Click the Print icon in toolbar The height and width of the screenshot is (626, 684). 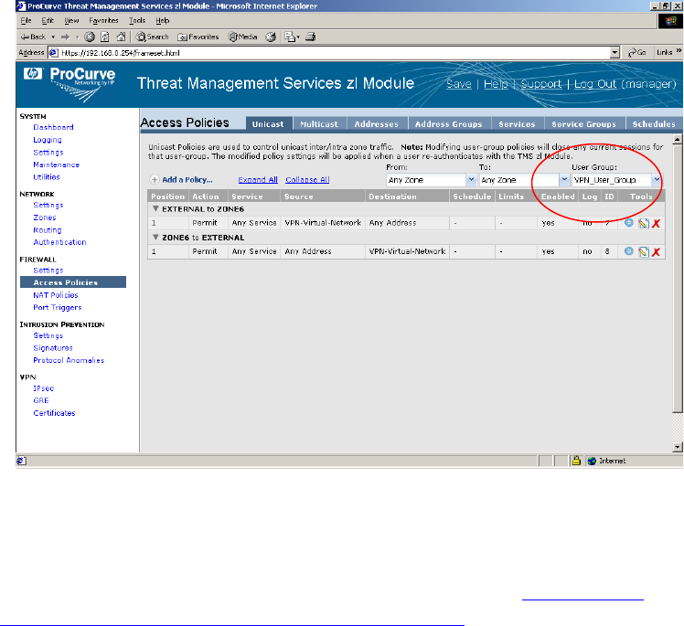(x=311, y=37)
